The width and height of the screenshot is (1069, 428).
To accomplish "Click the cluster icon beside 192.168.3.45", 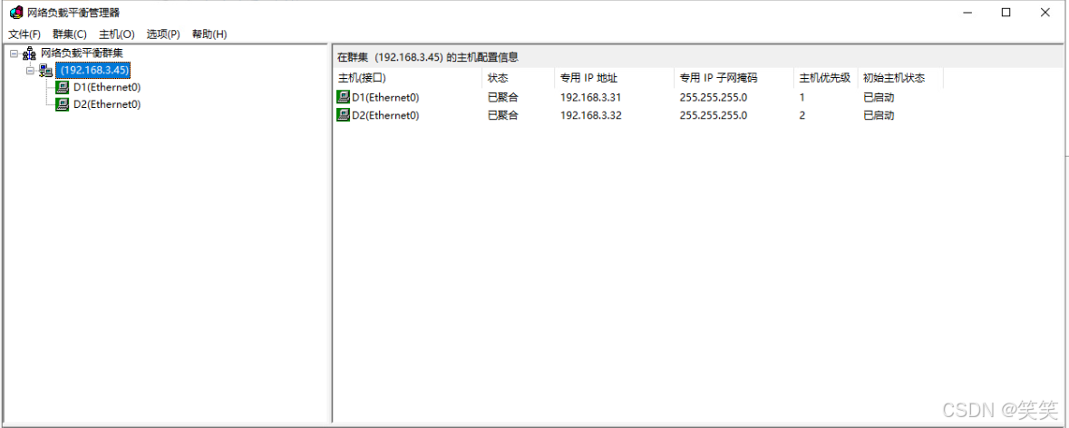I will [45, 71].
